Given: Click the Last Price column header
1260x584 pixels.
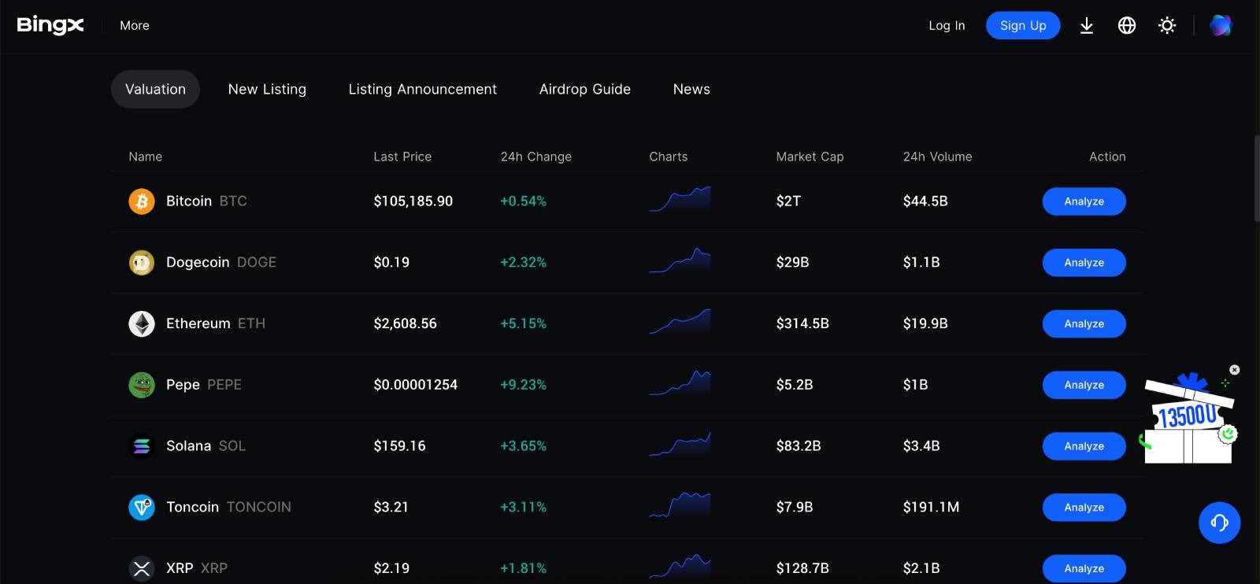Looking at the screenshot, I should coord(402,157).
